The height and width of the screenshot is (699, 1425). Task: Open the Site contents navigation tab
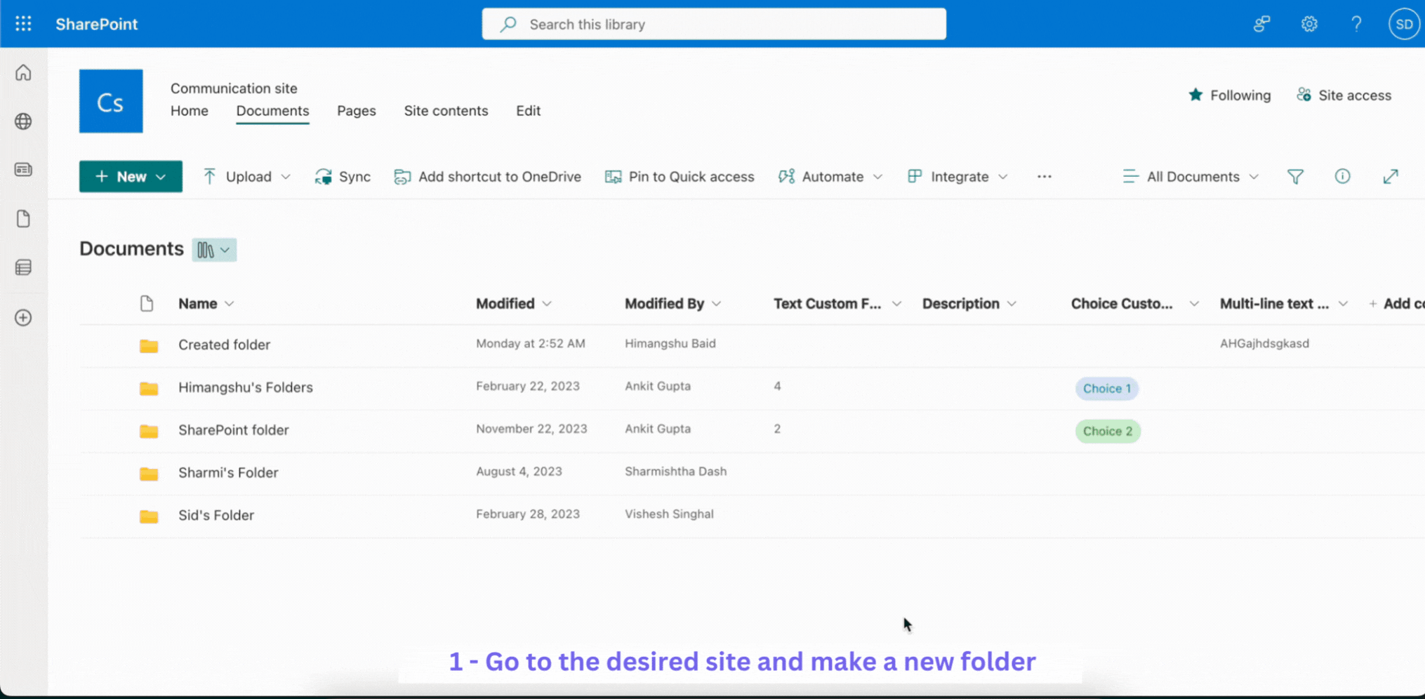pos(446,111)
